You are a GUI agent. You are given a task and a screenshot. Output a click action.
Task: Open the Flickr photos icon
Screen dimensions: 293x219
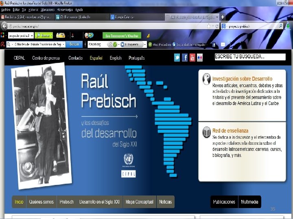coord(200,58)
